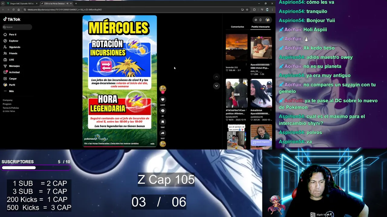387x217 pixels.
Task: Open the browser profile avatar icon
Action: click(x=267, y=10)
